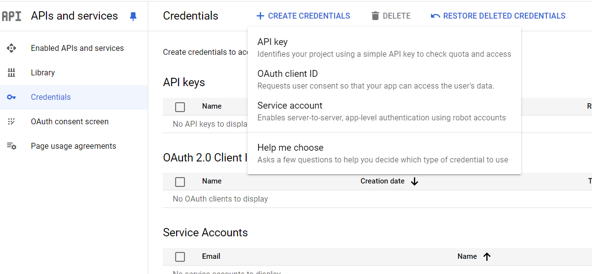
Task: Open Page usage agreements
Action: click(x=74, y=146)
